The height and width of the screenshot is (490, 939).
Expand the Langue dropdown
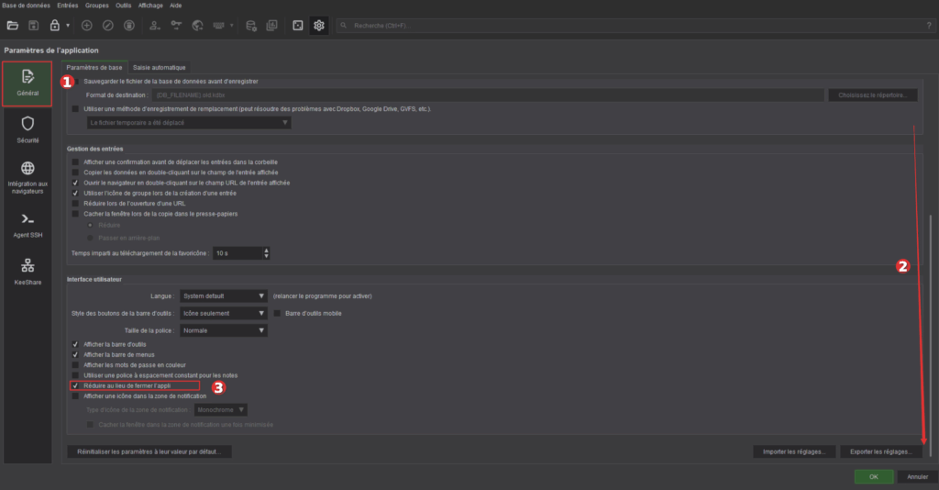coord(223,296)
